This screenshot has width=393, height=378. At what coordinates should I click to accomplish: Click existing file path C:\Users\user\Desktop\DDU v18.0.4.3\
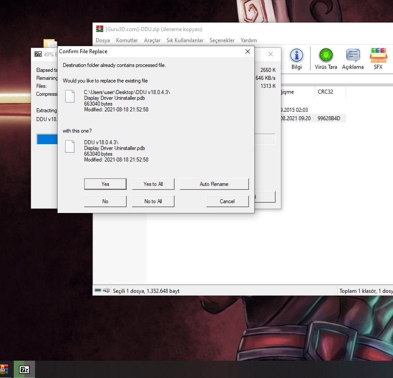click(x=127, y=92)
